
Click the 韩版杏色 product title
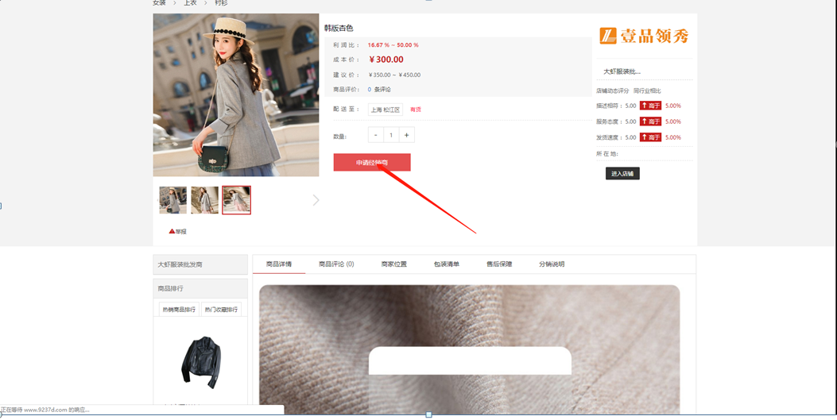coord(339,29)
